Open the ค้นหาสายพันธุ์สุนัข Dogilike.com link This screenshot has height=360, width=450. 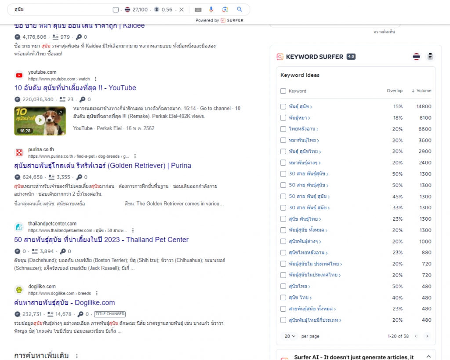pos(65,302)
